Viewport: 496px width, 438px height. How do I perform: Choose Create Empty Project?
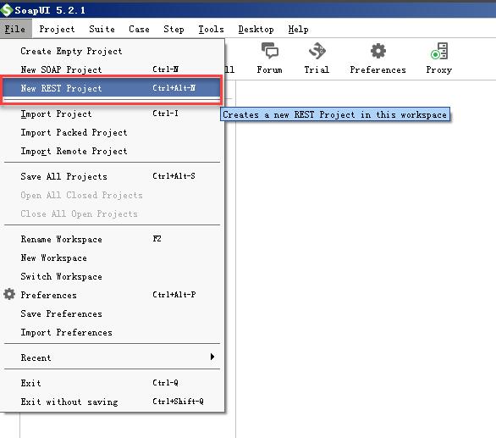(x=113, y=51)
